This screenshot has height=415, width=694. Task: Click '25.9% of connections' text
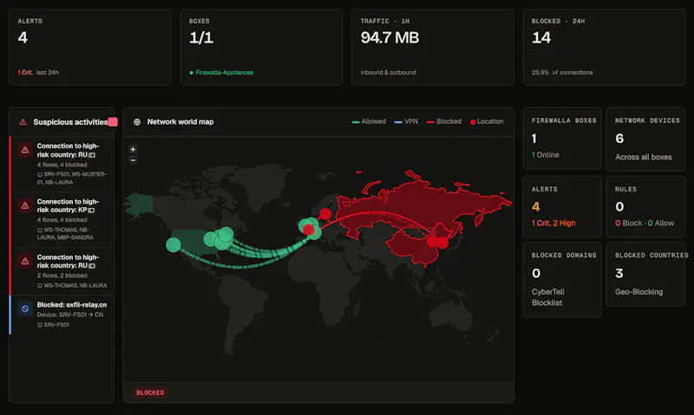click(x=562, y=73)
